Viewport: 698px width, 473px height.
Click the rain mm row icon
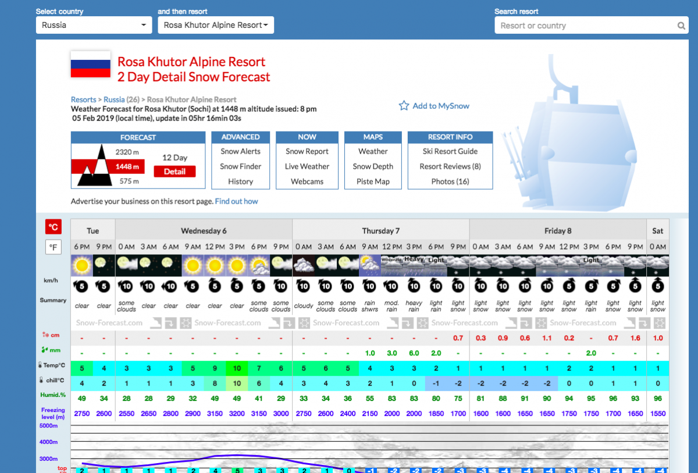(45, 350)
